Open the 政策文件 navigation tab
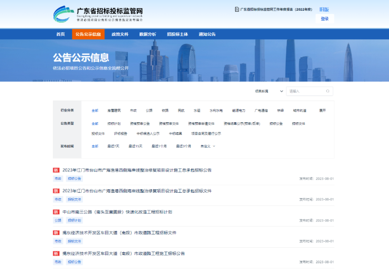 pyautogui.click(x=119, y=34)
